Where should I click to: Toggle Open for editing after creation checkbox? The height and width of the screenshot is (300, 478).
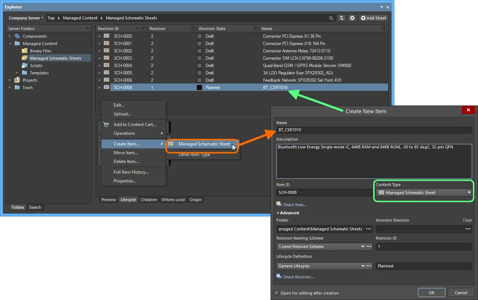pos(276,293)
